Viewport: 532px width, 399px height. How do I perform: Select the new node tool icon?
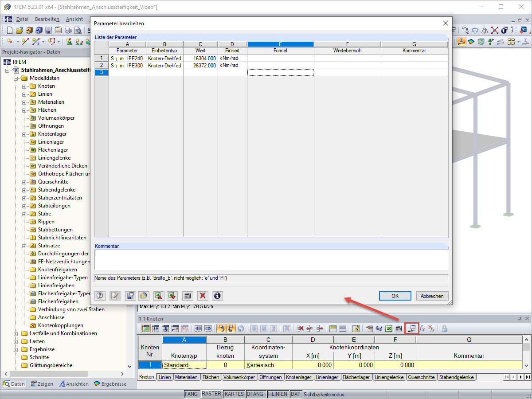click(9, 41)
